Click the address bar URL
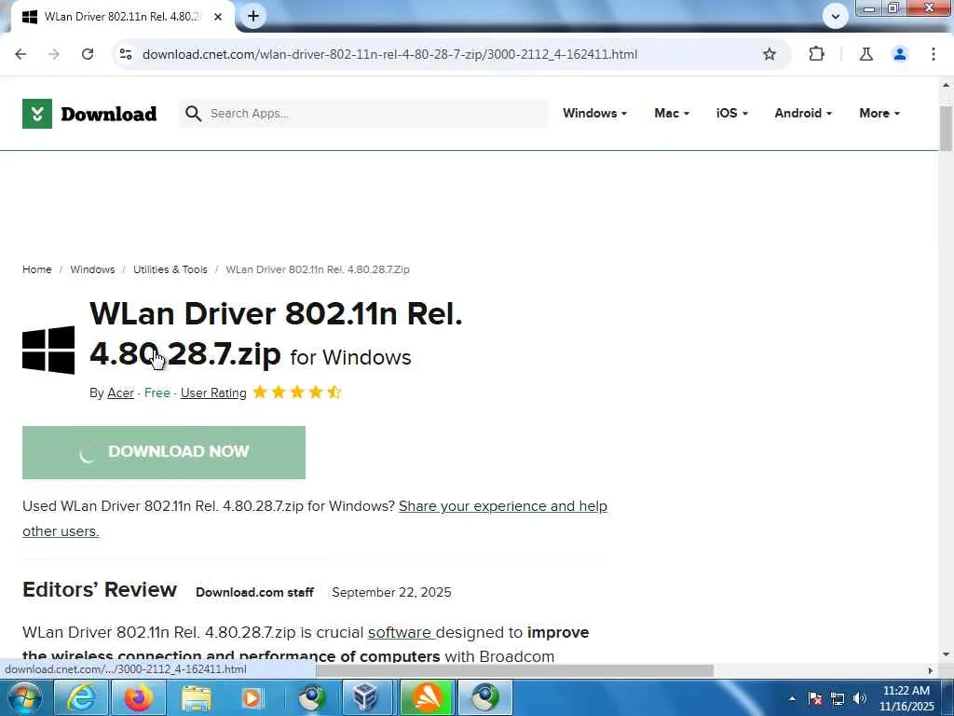The image size is (954, 716). tap(389, 54)
